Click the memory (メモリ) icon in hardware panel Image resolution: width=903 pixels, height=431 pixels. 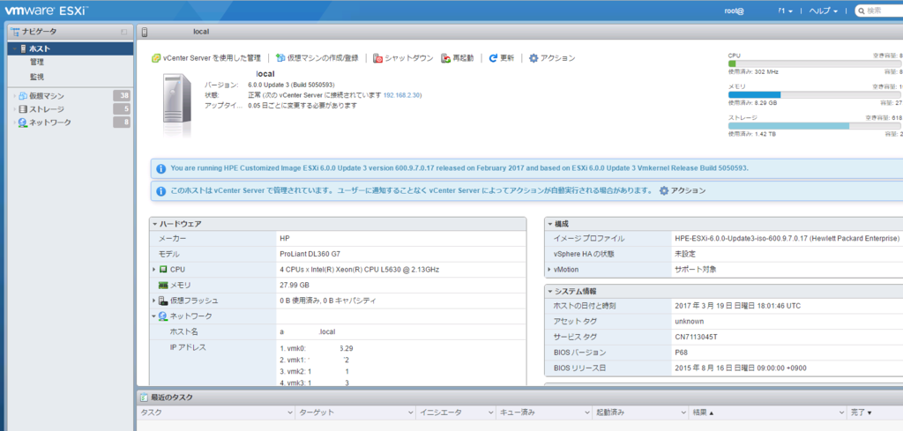pyautogui.click(x=163, y=285)
